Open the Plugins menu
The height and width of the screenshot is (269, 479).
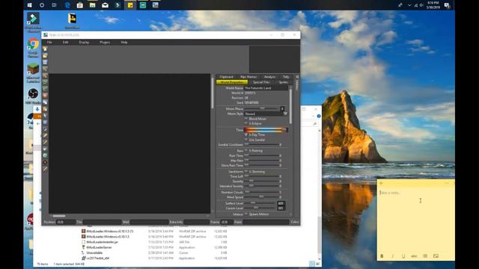105,43
